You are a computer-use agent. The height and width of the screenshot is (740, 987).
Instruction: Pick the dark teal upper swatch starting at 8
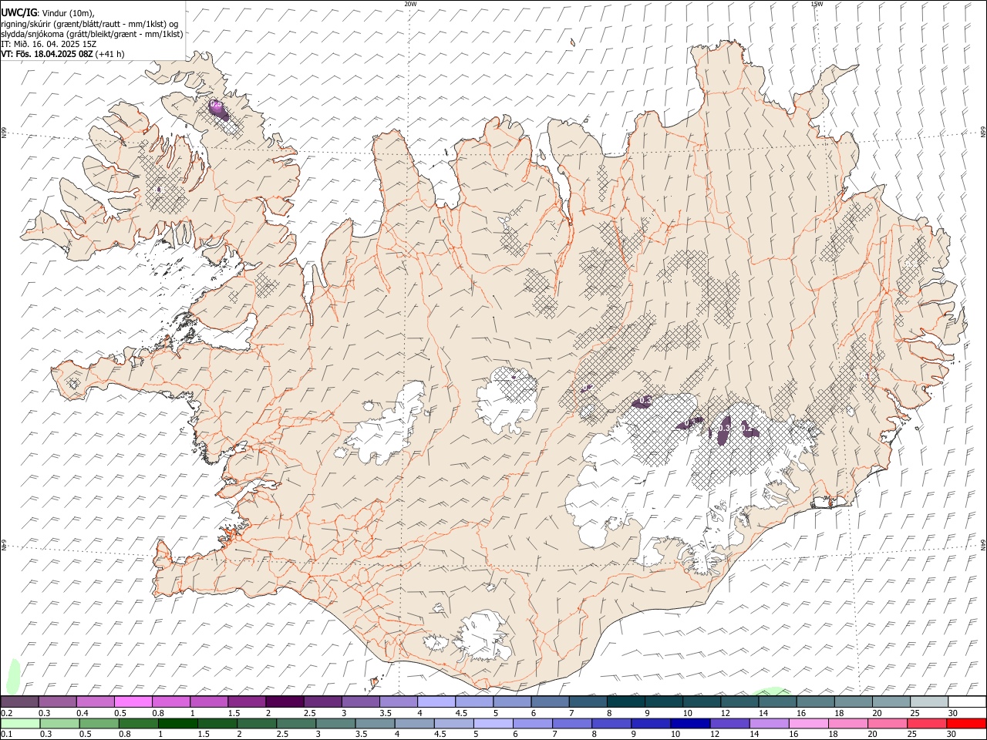pyautogui.click(x=625, y=701)
